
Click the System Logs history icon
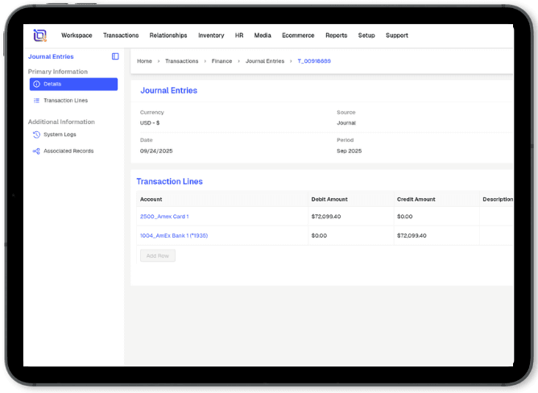point(36,134)
